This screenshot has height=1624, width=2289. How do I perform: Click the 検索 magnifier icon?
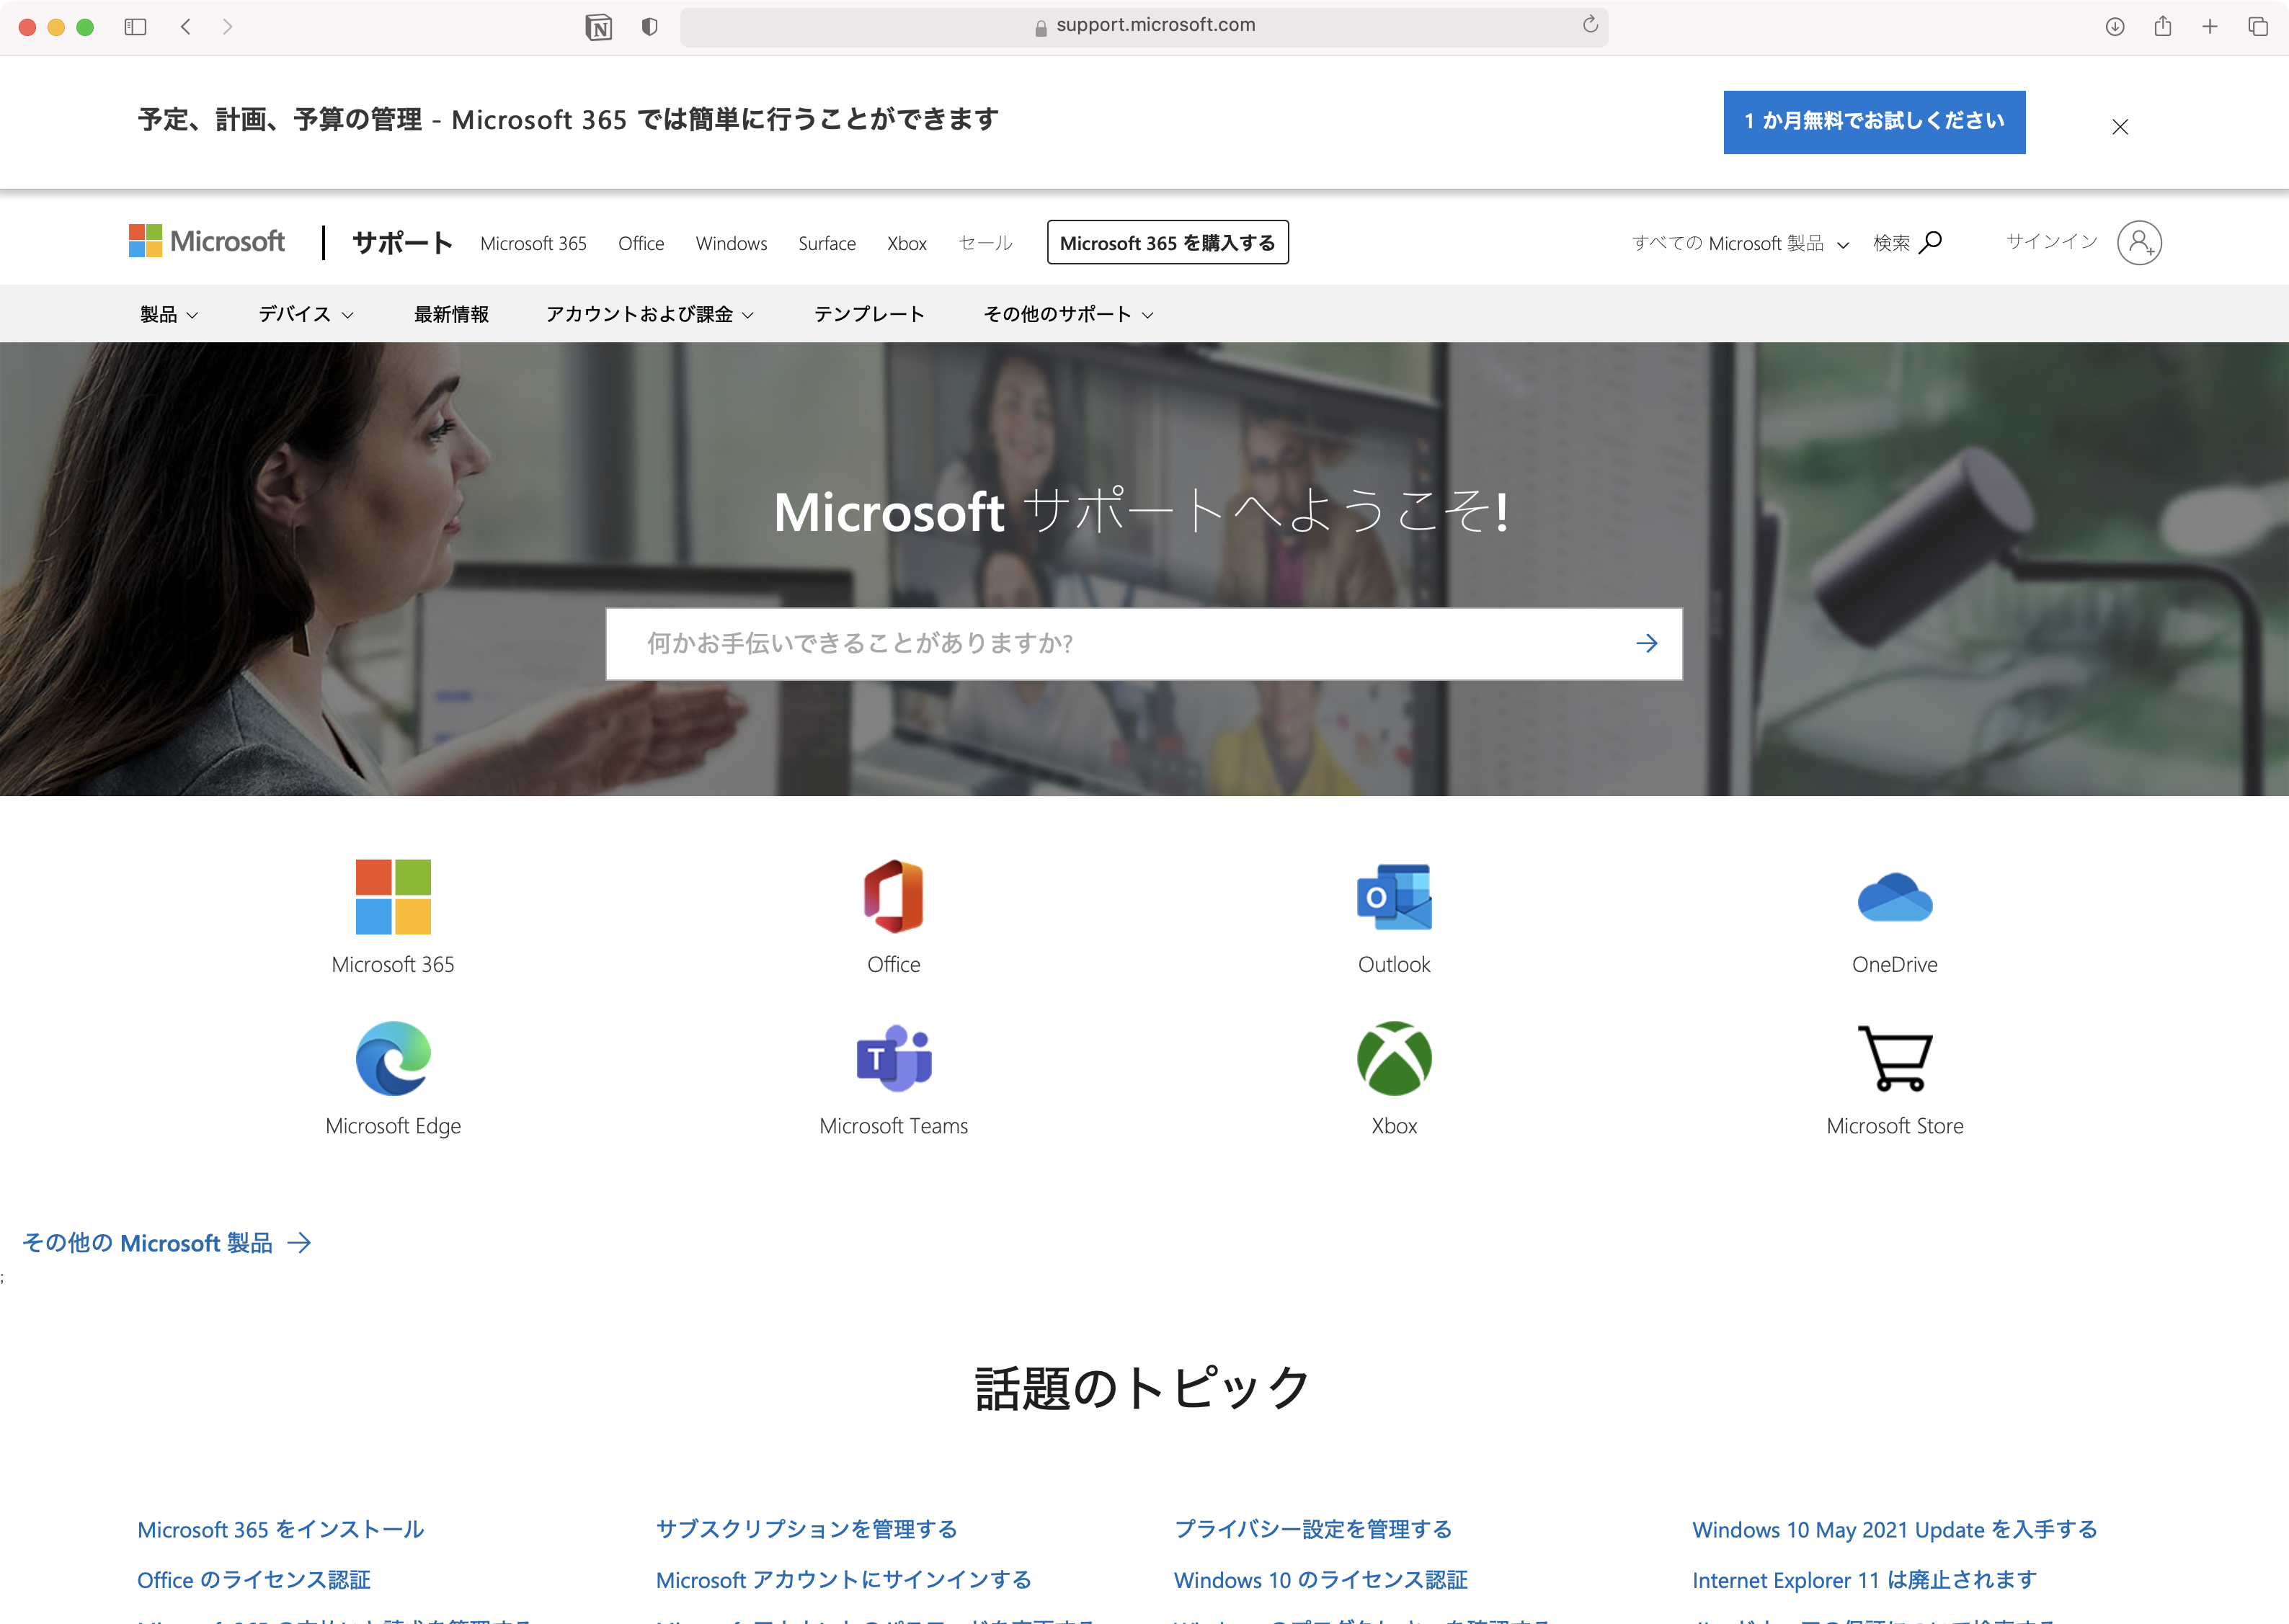pyautogui.click(x=1931, y=242)
